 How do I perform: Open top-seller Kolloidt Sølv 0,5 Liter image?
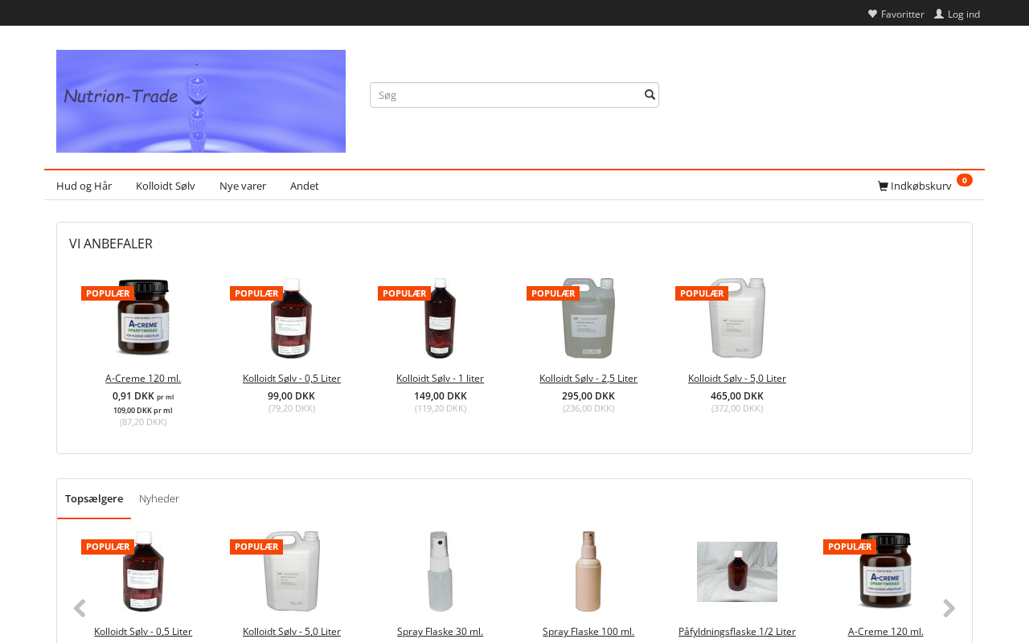coord(143,571)
